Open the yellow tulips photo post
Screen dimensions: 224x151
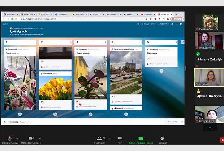click(x=55, y=88)
